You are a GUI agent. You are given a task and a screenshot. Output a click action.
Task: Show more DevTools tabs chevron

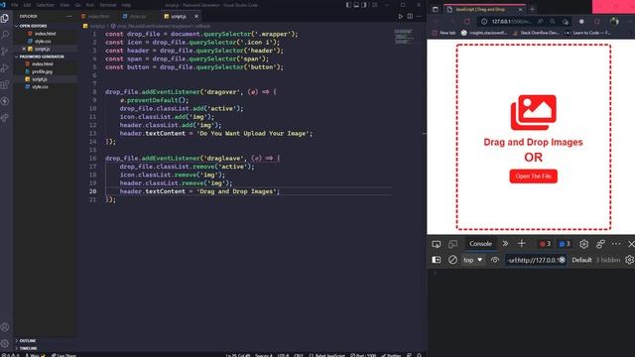click(505, 243)
